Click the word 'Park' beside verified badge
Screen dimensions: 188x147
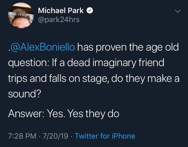76,10
